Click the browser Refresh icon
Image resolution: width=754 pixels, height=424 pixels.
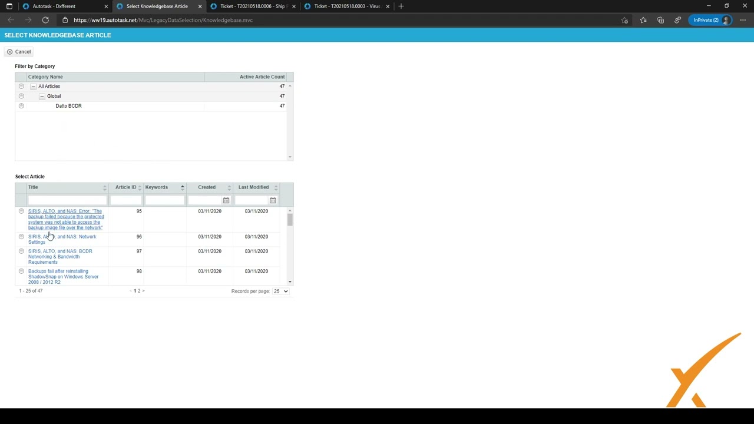coord(45,20)
